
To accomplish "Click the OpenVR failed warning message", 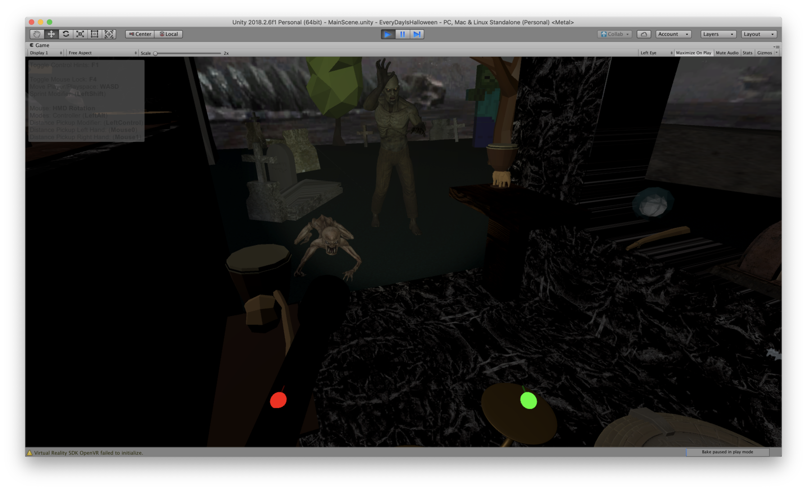I will (x=89, y=453).
